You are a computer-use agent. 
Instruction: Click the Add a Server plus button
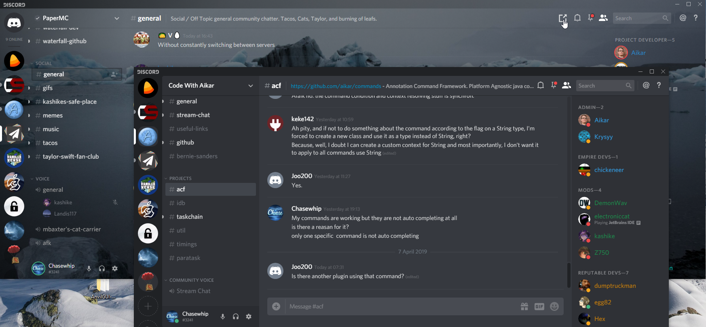tap(148, 306)
